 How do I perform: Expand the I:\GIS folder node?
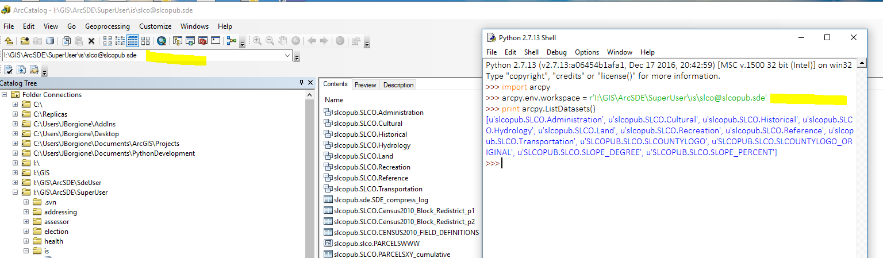(16, 173)
